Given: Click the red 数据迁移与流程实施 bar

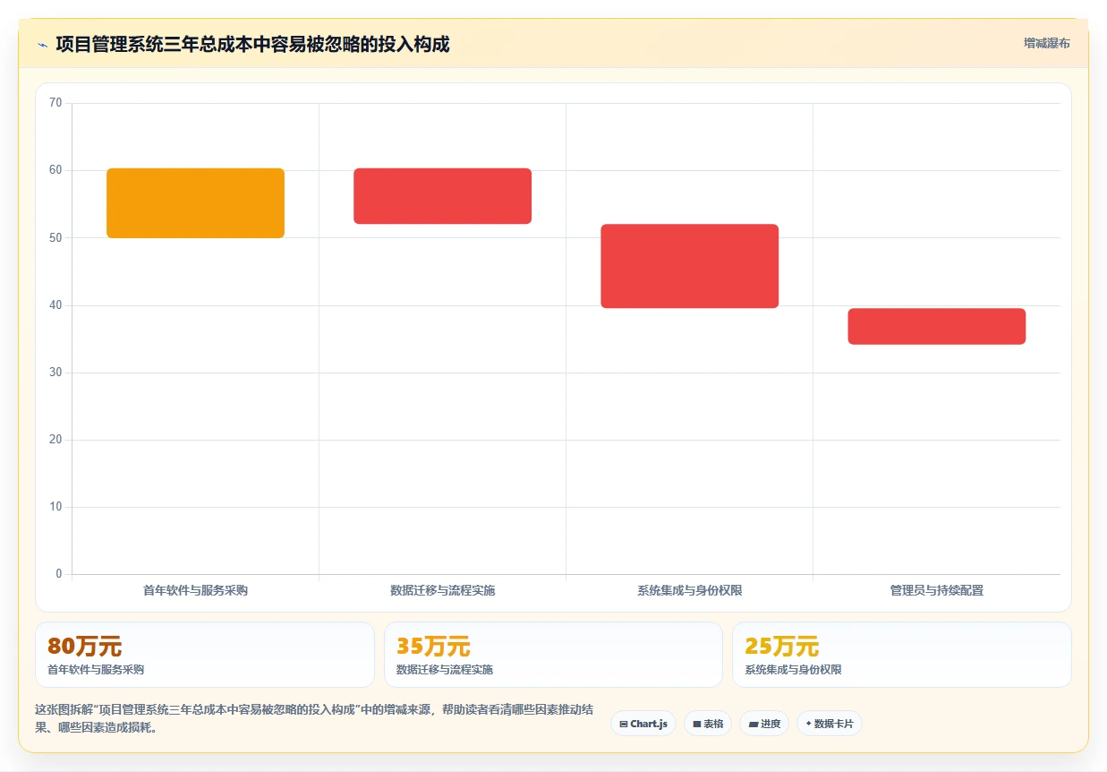Looking at the screenshot, I should coord(442,196).
